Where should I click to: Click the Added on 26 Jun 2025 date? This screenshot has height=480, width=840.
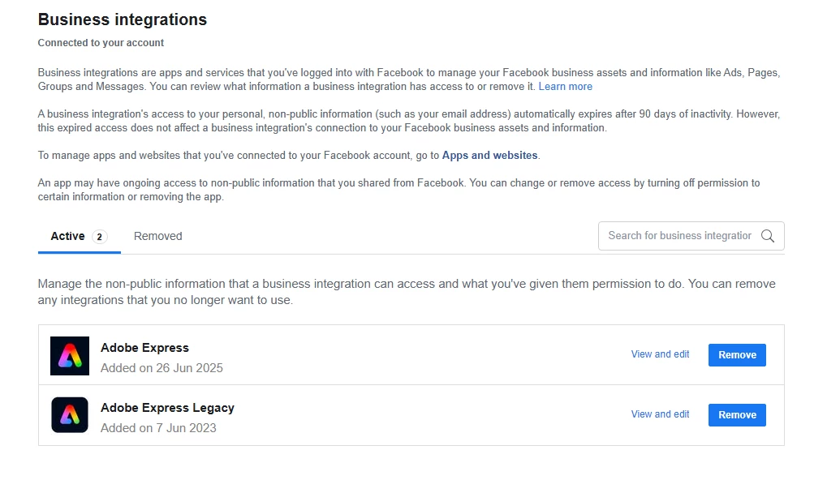(x=162, y=368)
